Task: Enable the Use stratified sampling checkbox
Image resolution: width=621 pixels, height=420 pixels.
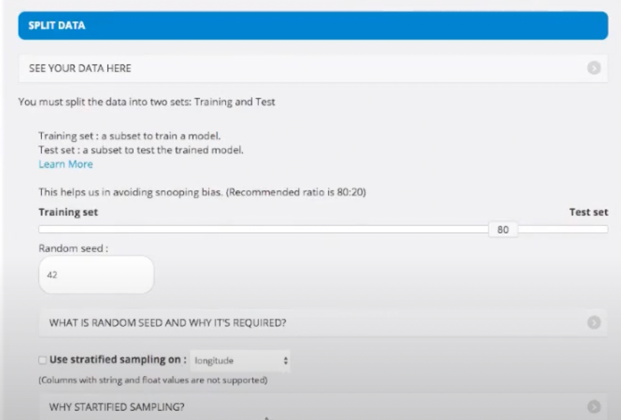Action: (42, 360)
